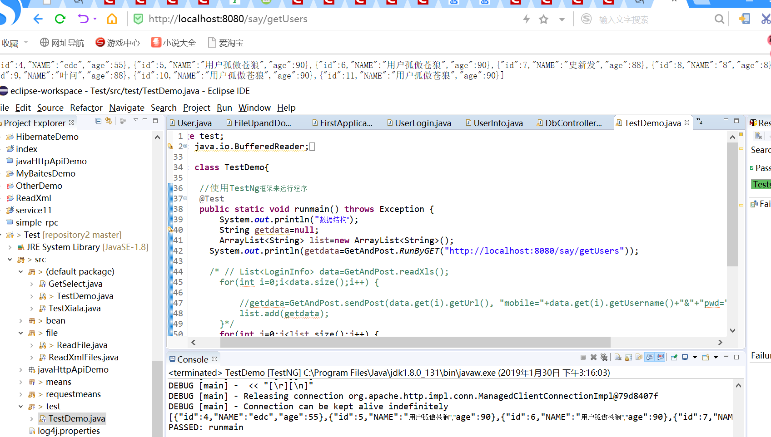Bookmark this page with the star icon

[543, 20]
